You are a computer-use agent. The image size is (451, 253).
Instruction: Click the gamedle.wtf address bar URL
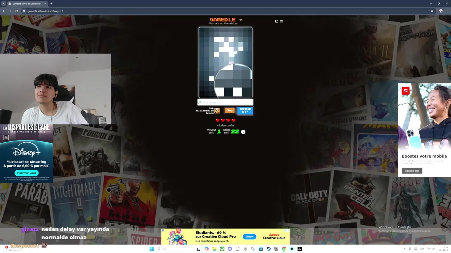pos(45,11)
